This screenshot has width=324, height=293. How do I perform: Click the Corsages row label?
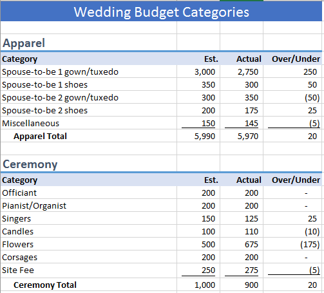pos(19,257)
